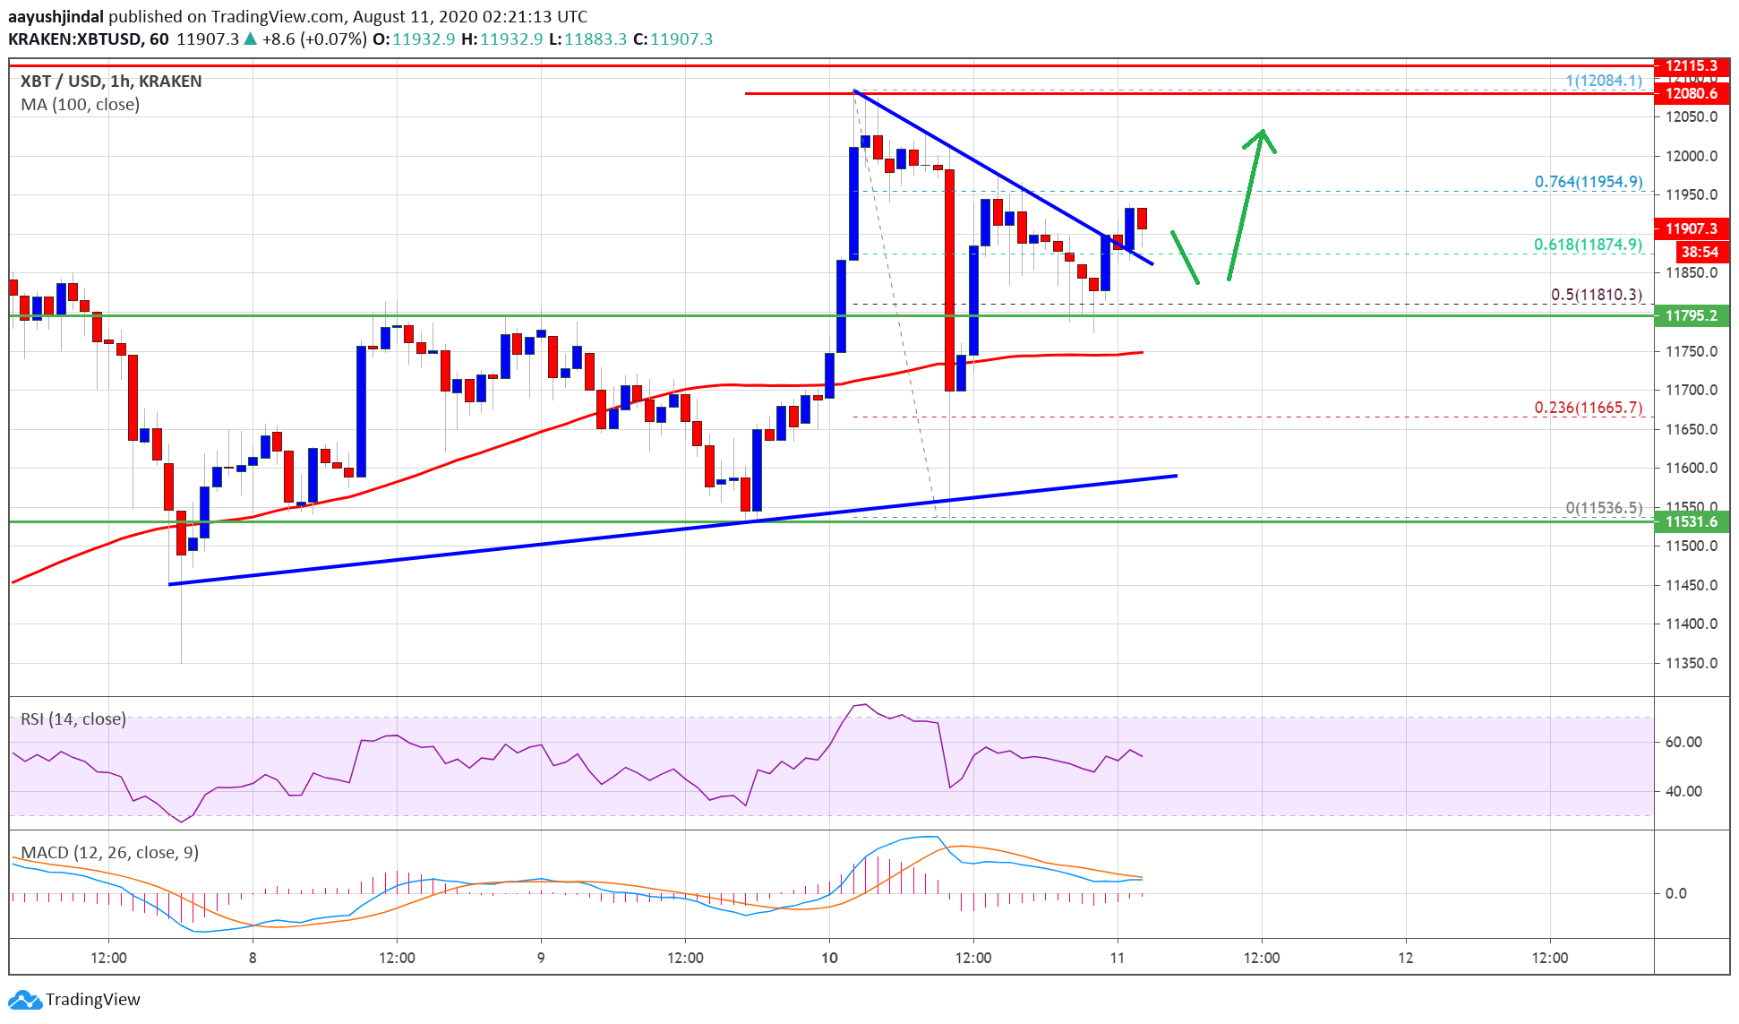Click the 11531.6 green support label
Image resolution: width=1739 pixels, height=1024 pixels.
tap(1691, 521)
